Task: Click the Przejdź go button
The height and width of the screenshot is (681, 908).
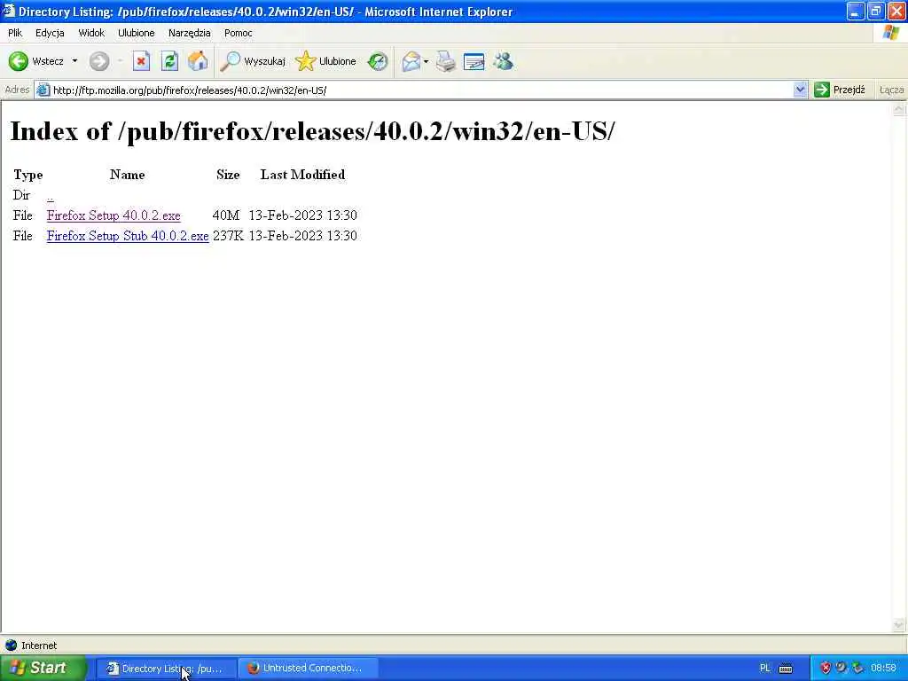Action: [x=839, y=90]
